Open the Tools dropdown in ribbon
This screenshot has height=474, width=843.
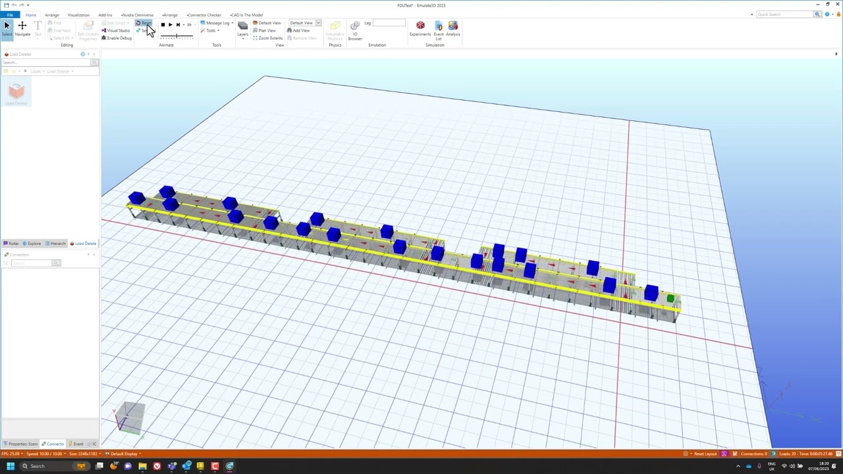(211, 30)
